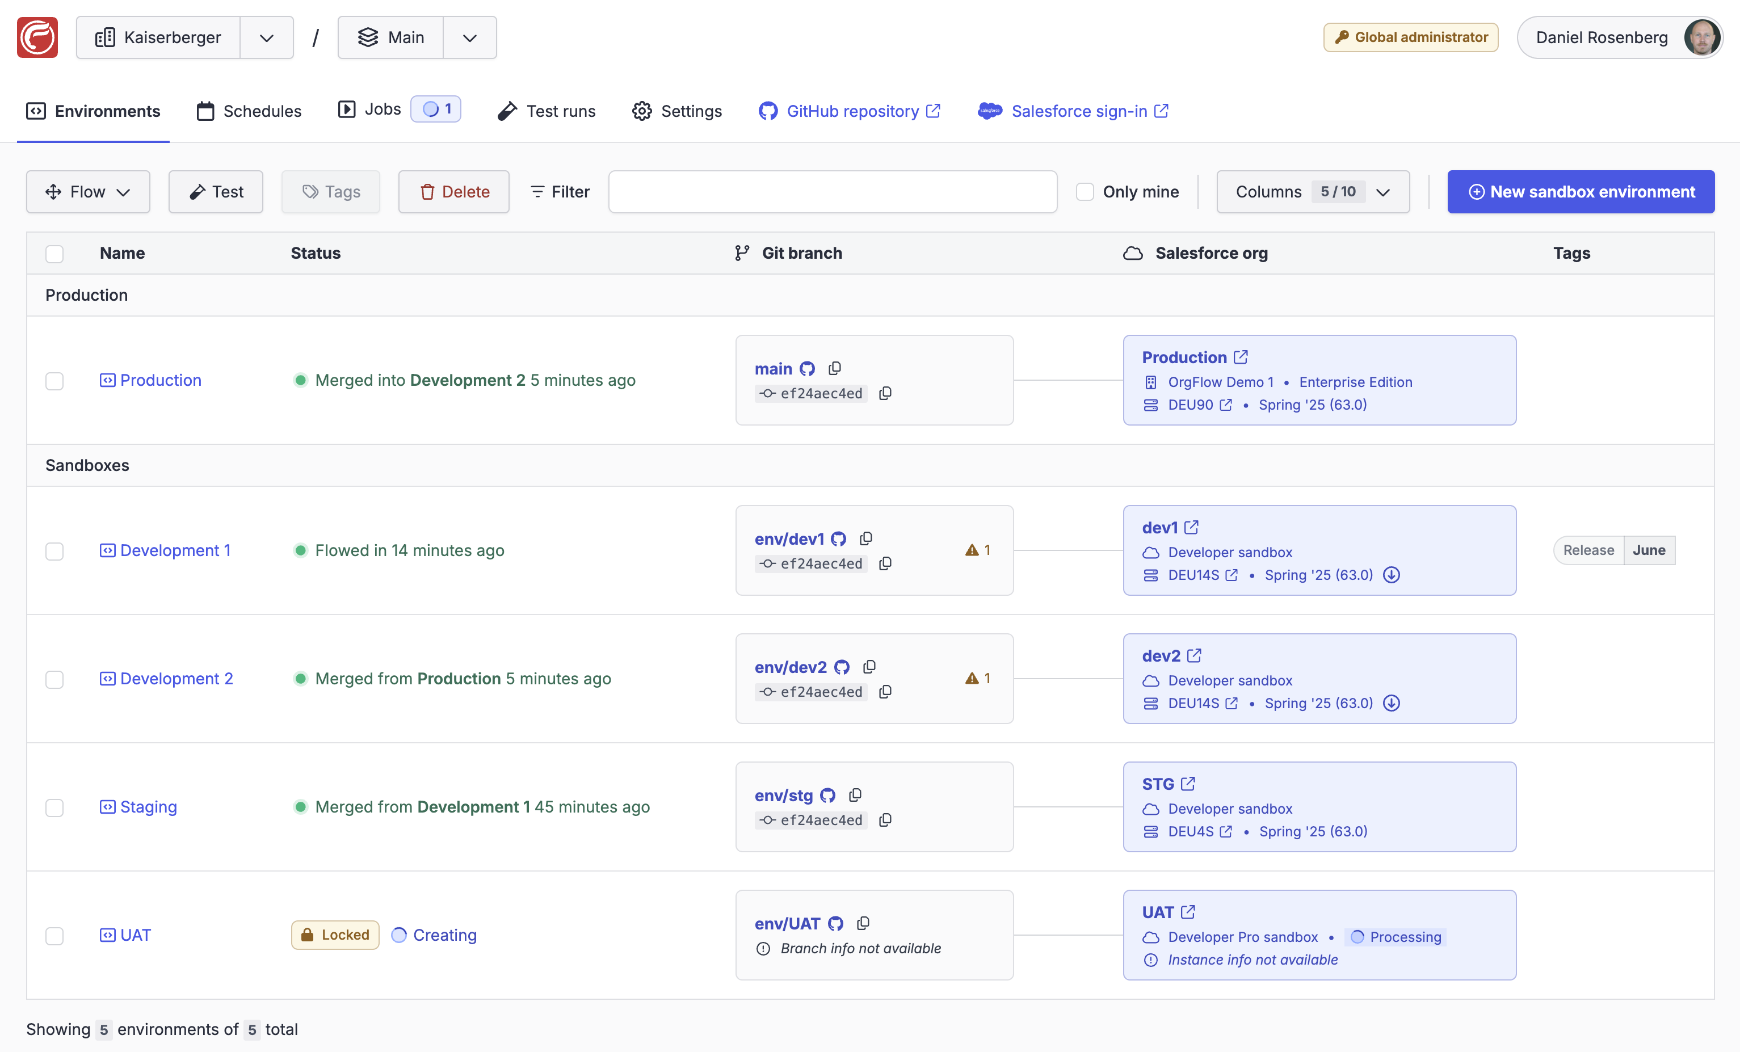Expand the Flow menu
This screenshot has width=1740, height=1052.
click(x=87, y=191)
